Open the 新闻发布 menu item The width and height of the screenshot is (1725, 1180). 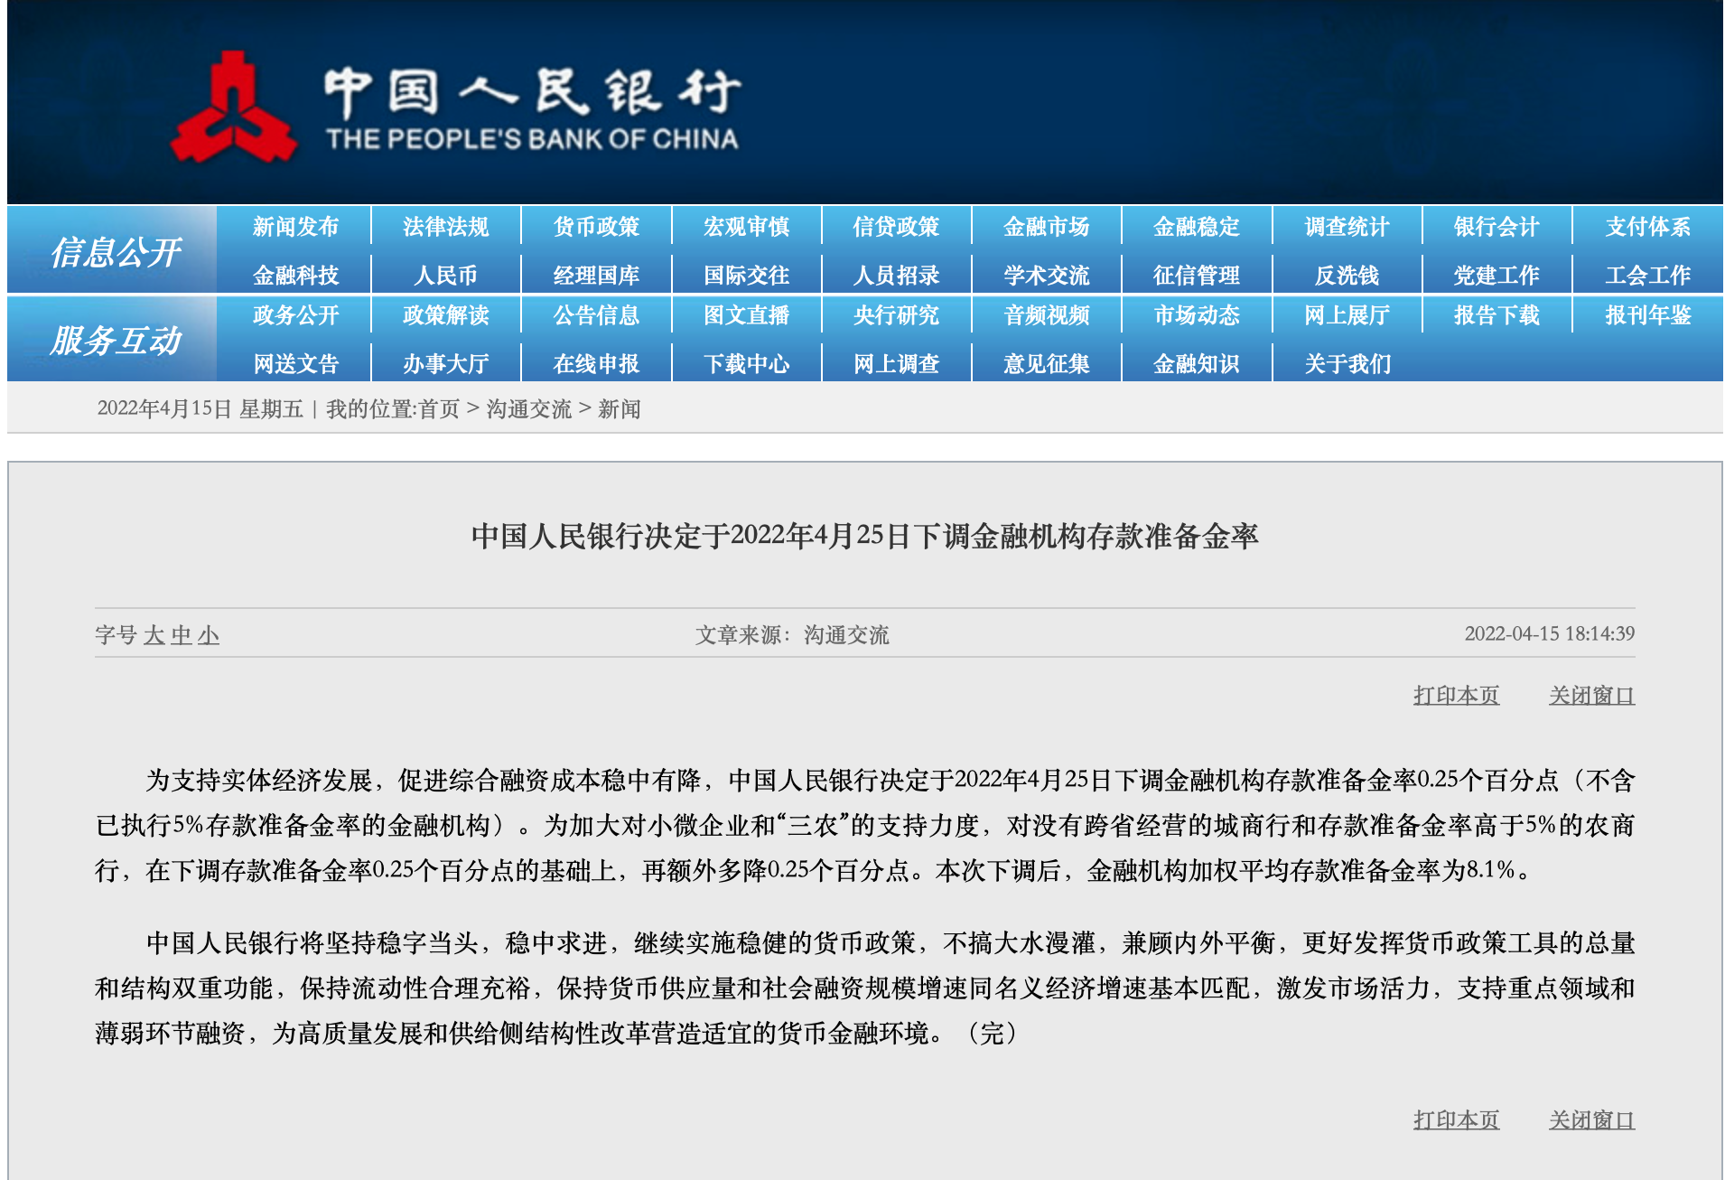point(295,227)
